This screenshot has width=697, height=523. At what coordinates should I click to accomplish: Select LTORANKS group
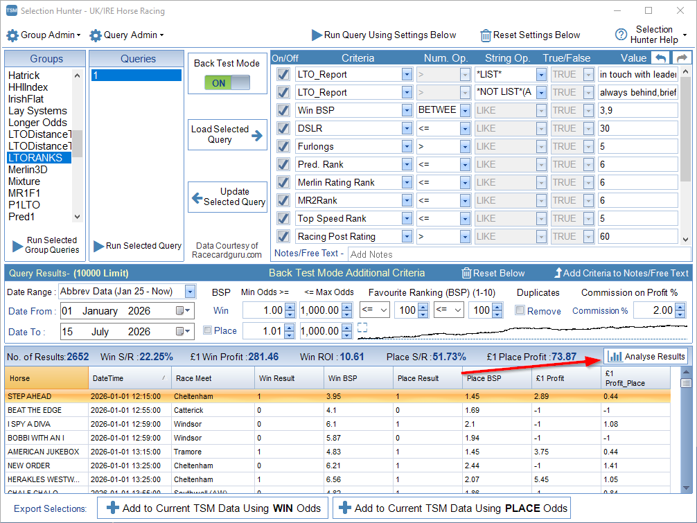(x=39, y=158)
